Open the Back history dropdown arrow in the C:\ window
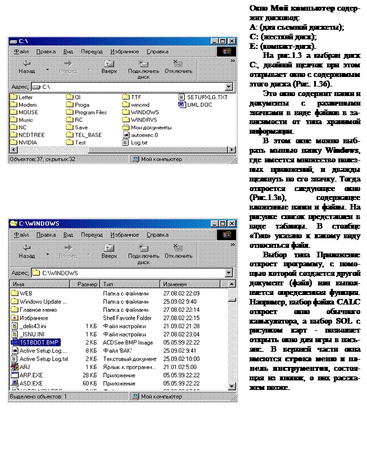This screenshot has height=454, width=367. click(x=48, y=70)
